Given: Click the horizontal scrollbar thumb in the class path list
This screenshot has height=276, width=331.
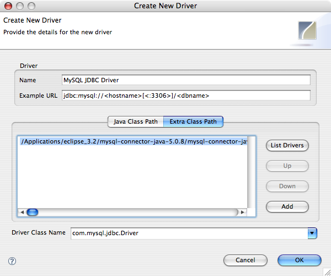Looking at the screenshot, I should 32,212.
